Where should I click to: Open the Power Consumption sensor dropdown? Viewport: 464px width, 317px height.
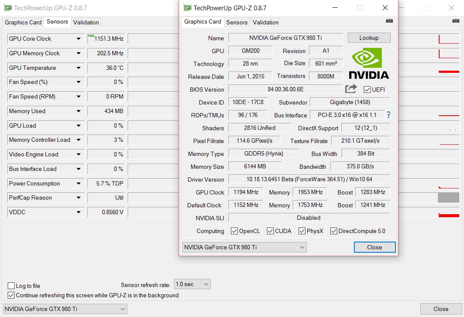pyautogui.click(x=78, y=183)
